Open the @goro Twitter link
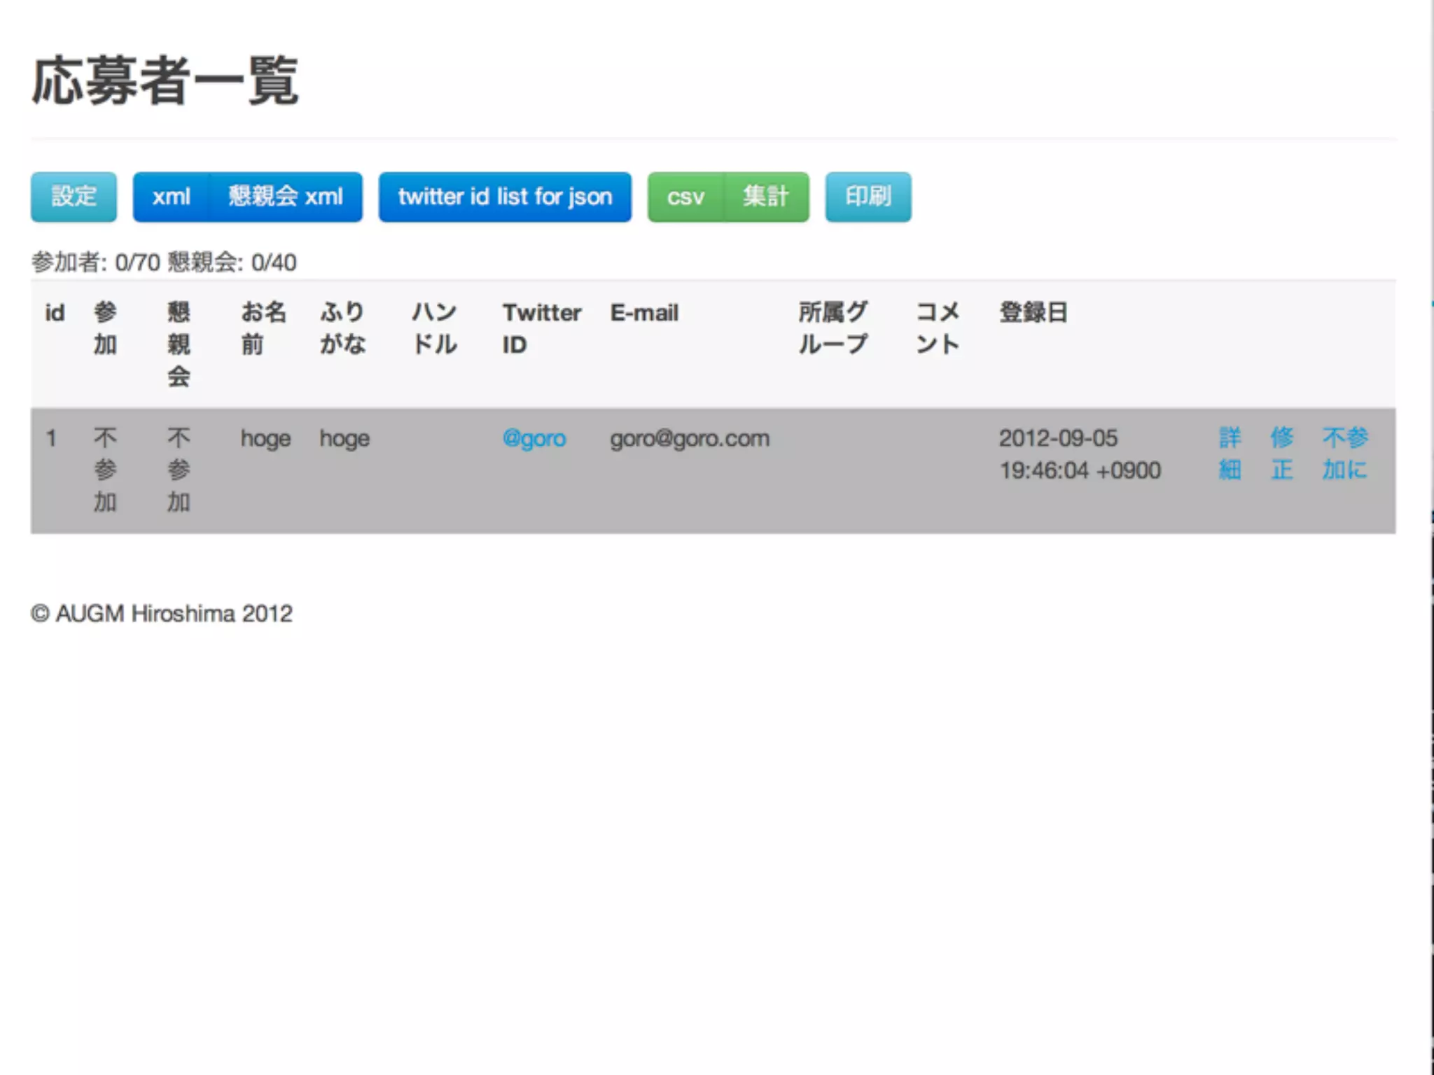Viewport: 1434px width, 1075px height. coord(534,439)
